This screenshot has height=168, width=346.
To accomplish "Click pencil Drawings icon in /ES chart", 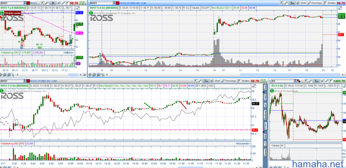I will point(327,81).
